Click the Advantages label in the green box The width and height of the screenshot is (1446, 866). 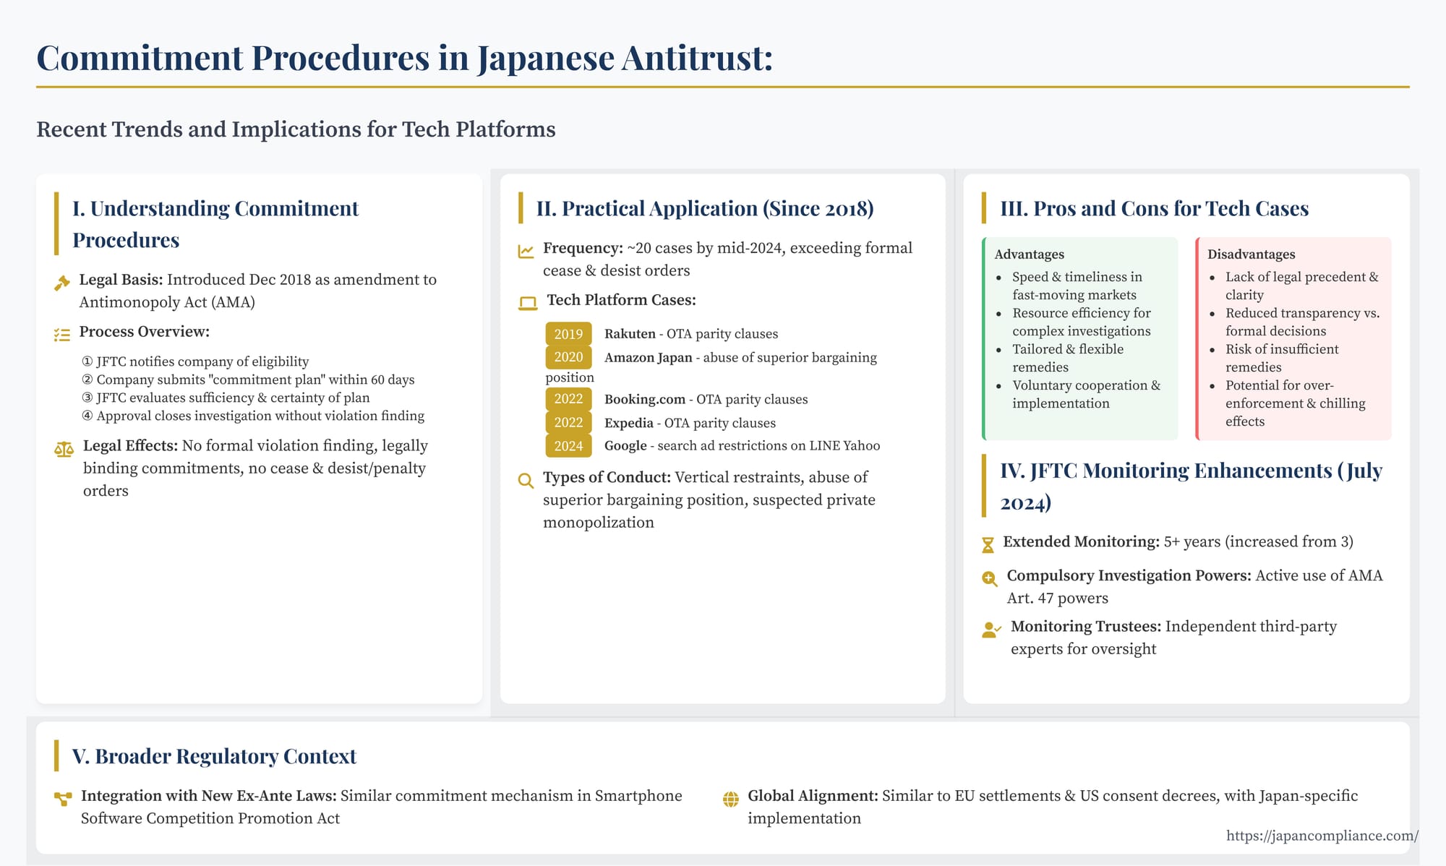click(x=1029, y=254)
